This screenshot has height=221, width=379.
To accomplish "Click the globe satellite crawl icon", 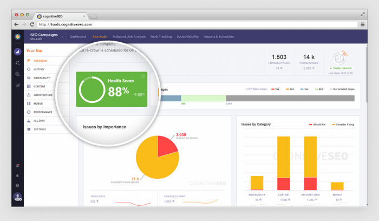I will pyautogui.click(x=341, y=57).
